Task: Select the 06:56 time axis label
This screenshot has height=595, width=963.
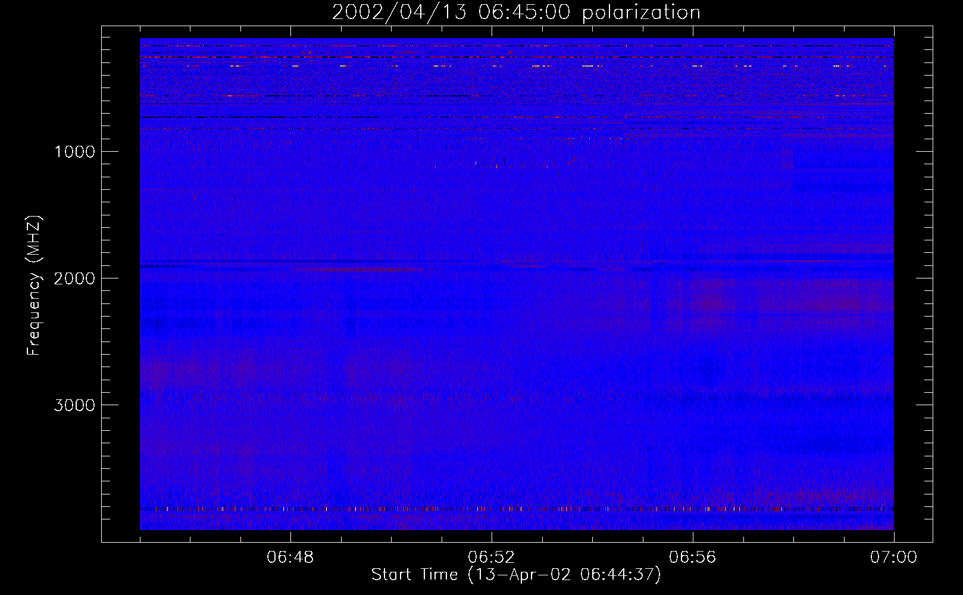Action: (x=692, y=557)
